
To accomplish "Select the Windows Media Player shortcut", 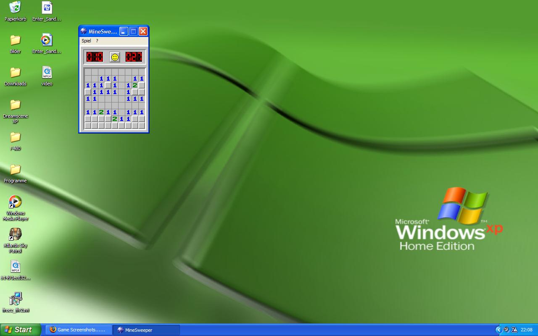I will [x=15, y=202].
